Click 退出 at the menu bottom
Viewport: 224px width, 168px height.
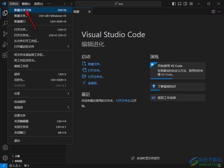(40, 141)
